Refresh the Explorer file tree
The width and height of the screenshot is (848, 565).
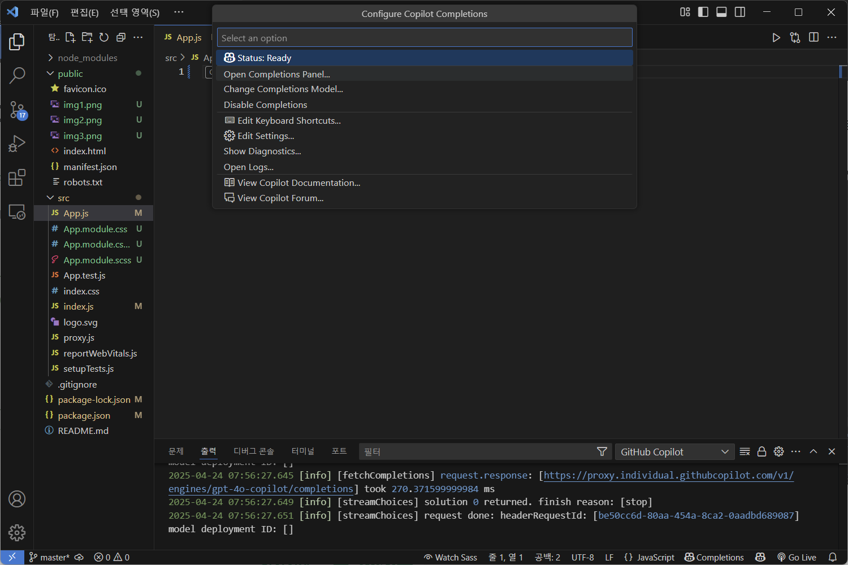104,37
